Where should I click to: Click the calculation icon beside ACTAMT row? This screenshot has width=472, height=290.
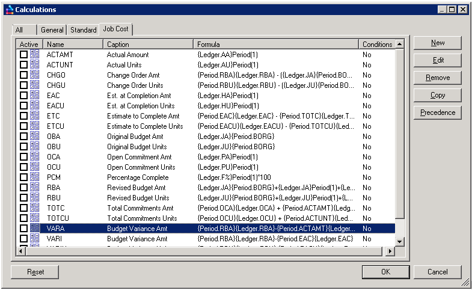point(35,55)
